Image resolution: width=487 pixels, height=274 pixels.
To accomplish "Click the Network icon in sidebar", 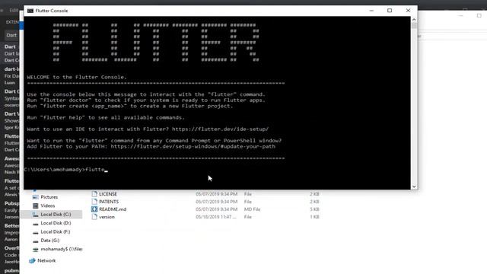I will [32, 260].
